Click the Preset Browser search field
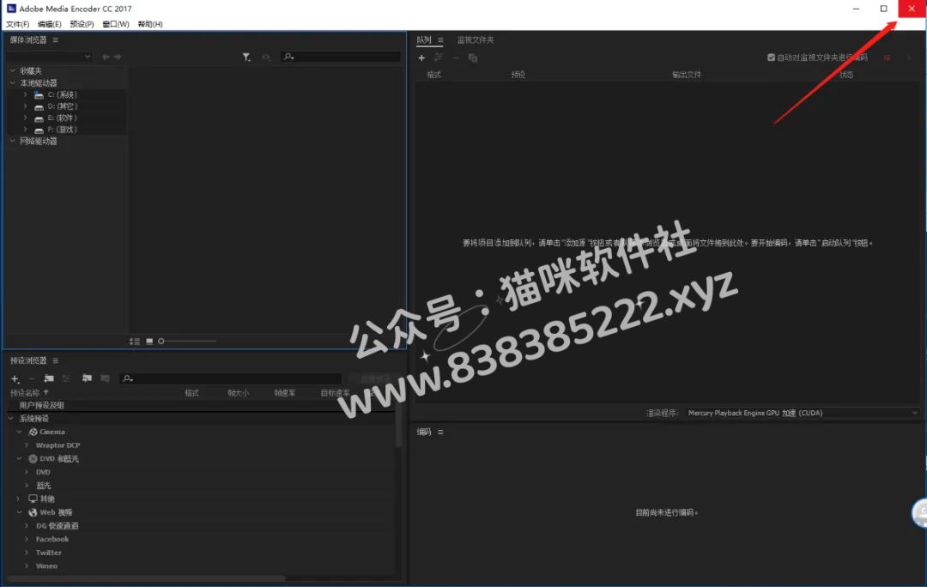927x587 pixels. pos(231,378)
